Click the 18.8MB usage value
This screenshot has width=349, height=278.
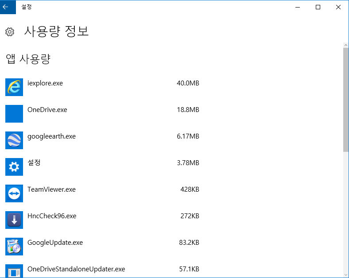pyautogui.click(x=188, y=110)
